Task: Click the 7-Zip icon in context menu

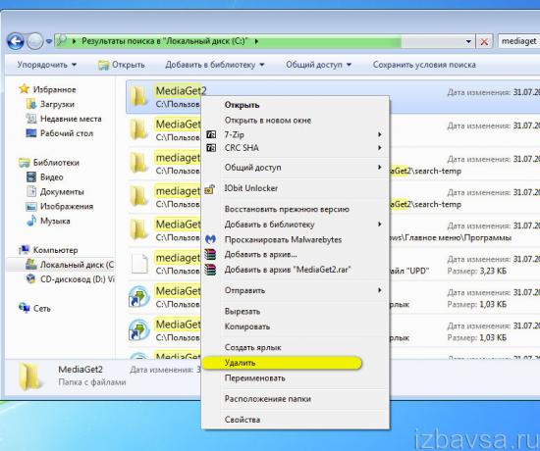Action: 211,134
